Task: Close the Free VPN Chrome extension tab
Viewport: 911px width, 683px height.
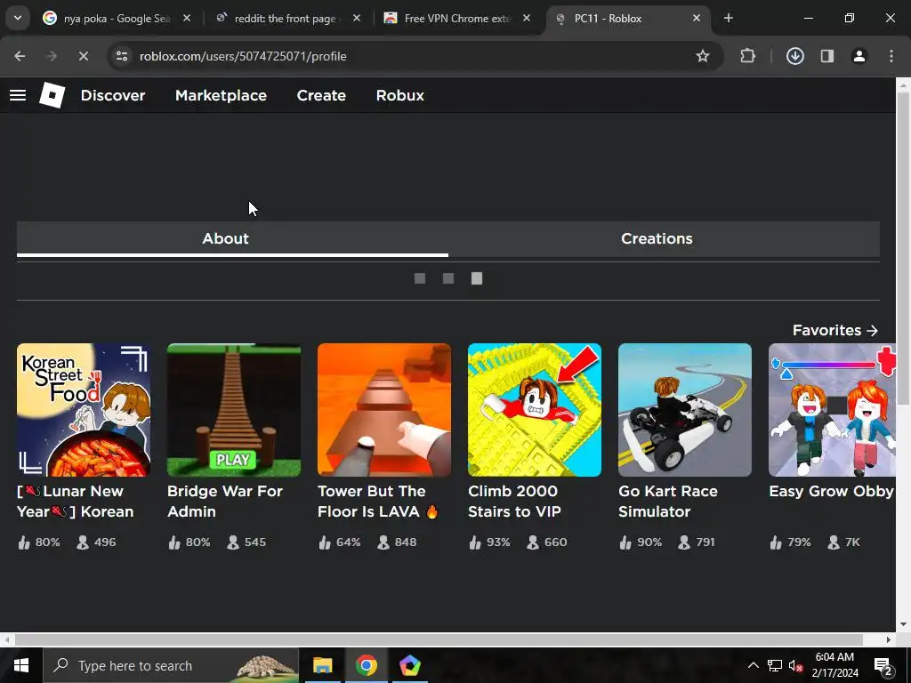Action: [x=527, y=18]
